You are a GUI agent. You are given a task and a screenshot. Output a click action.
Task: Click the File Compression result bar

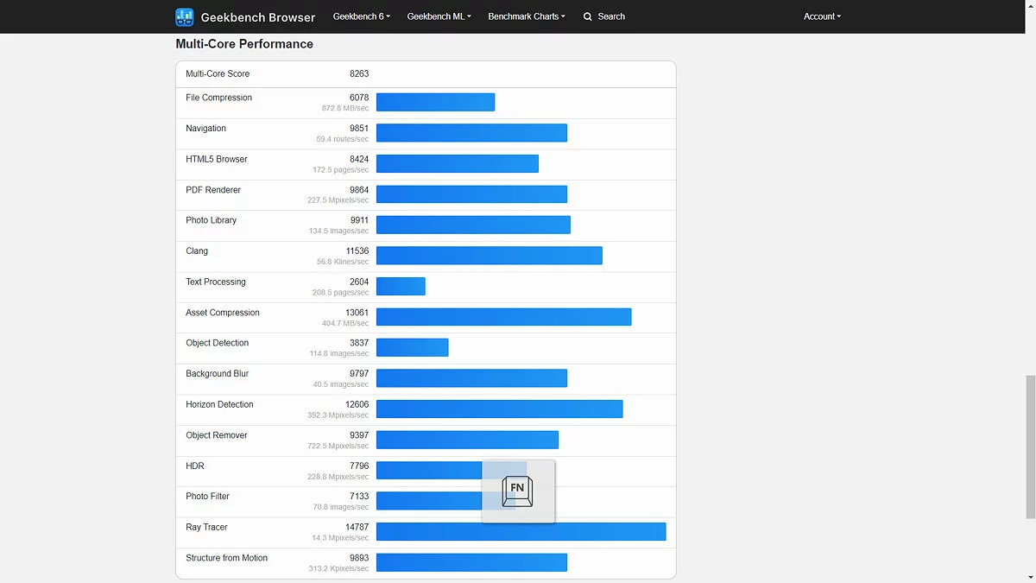[x=435, y=102]
